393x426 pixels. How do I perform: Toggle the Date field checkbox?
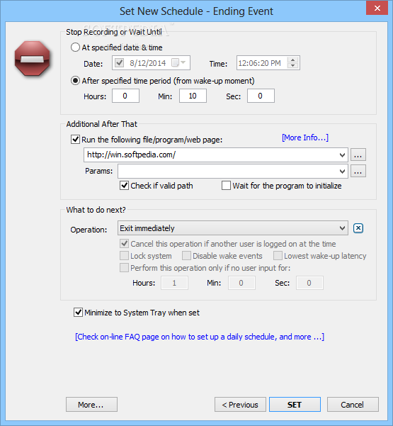click(120, 63)
